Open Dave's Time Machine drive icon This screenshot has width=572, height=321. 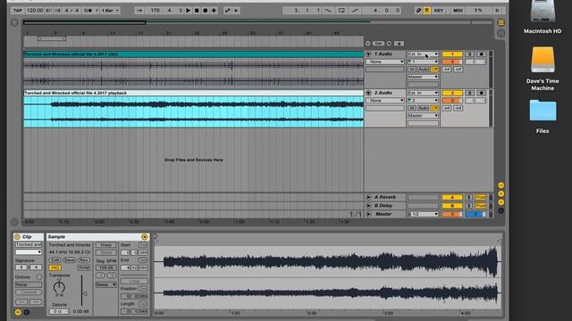[x=543, y=69]
